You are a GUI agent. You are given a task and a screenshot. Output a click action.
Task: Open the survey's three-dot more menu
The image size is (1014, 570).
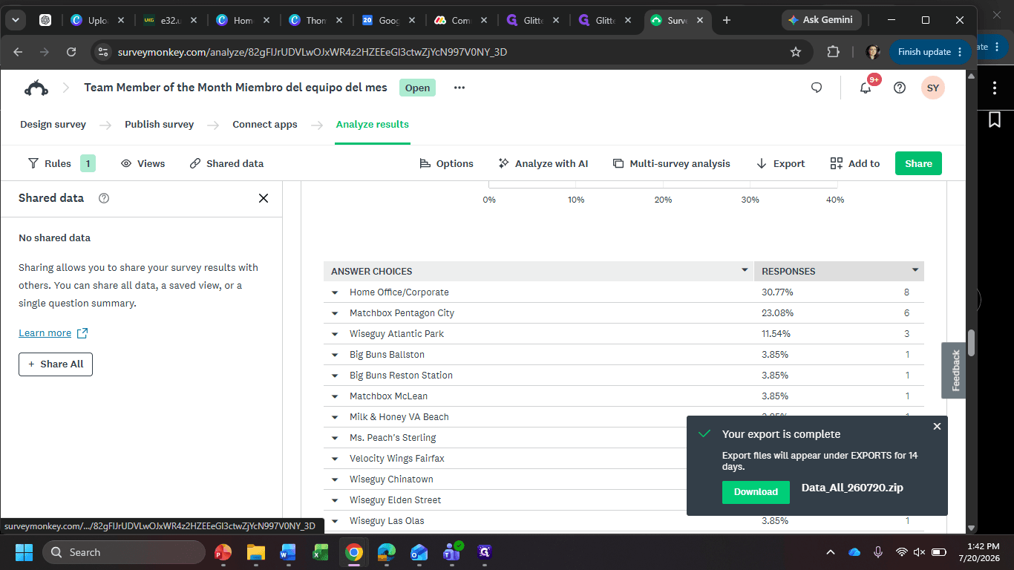459,88
